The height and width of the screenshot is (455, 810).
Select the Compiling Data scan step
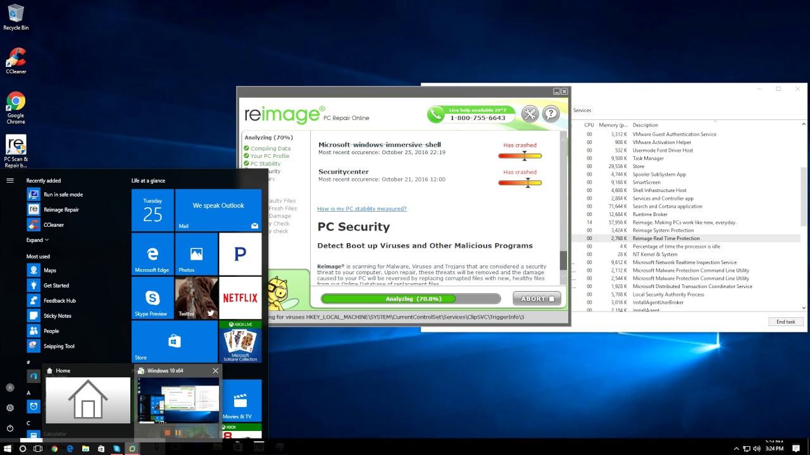pyautogui.click(x=267, y=149)
